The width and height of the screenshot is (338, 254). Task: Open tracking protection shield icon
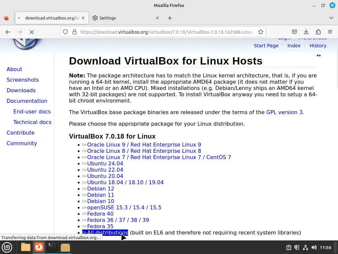coord(65,32)
